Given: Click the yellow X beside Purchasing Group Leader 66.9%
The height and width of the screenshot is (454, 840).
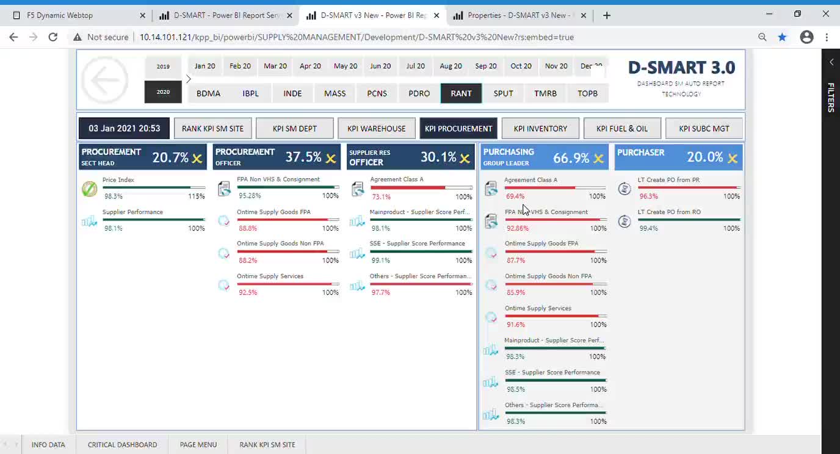Looking at the screenshot, I should (x=598, y=159).
